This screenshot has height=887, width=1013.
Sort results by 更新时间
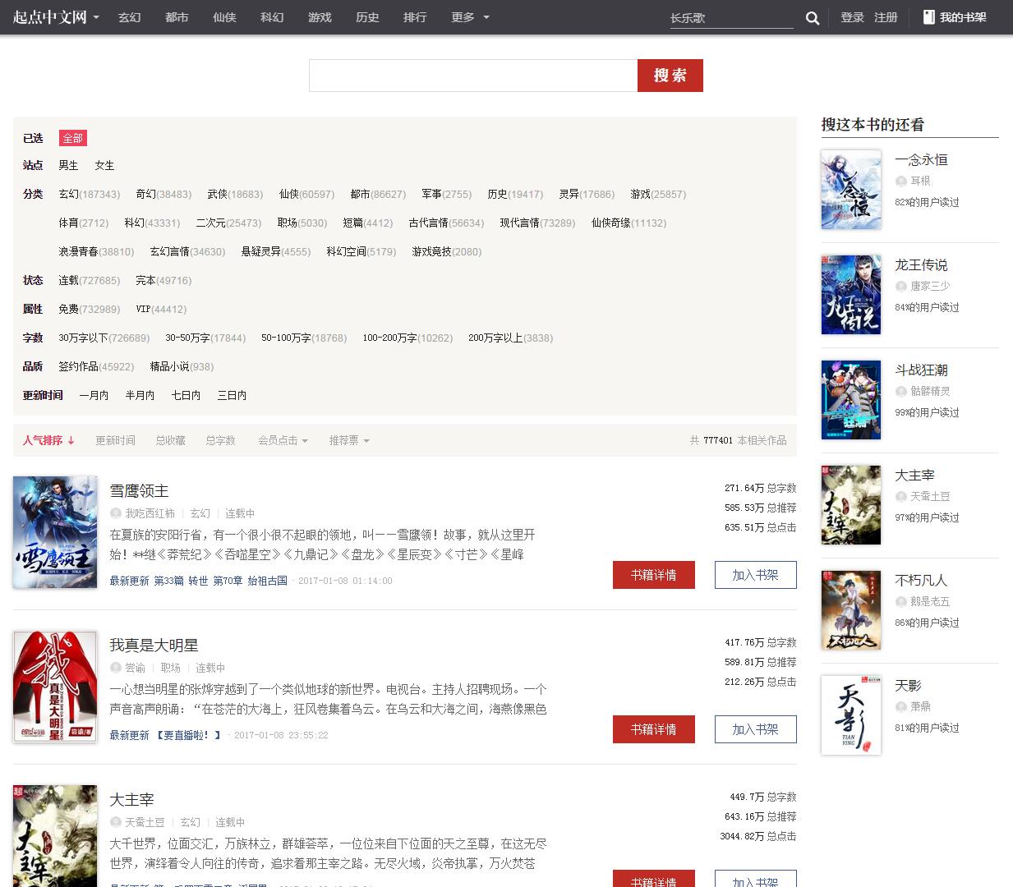click(x=115, y=440)
